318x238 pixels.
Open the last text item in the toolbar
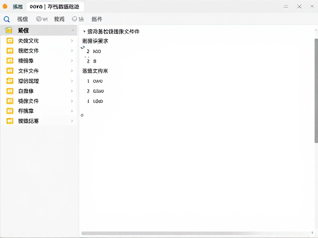click(x=97, y=19)
